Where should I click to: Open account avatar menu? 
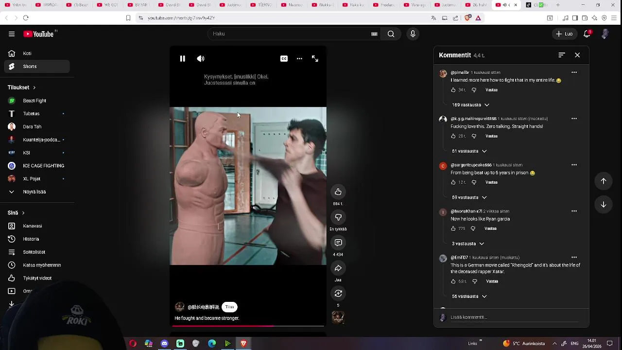[605, 34]
